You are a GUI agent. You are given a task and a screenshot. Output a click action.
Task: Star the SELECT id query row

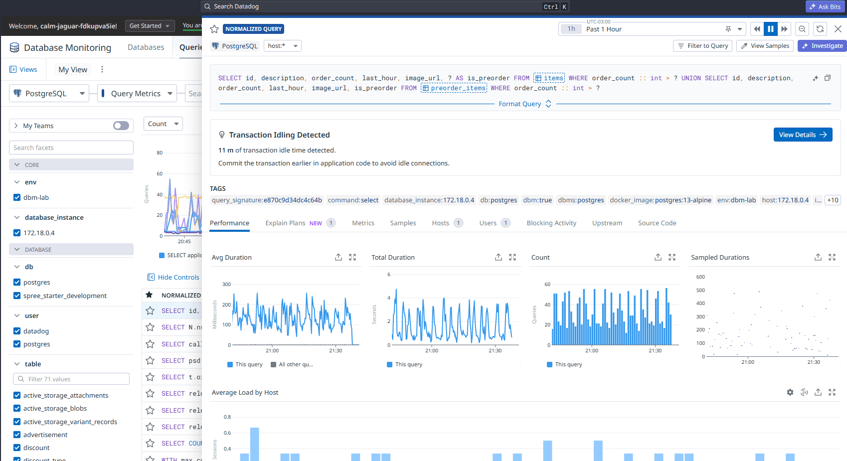pos(150,310)
